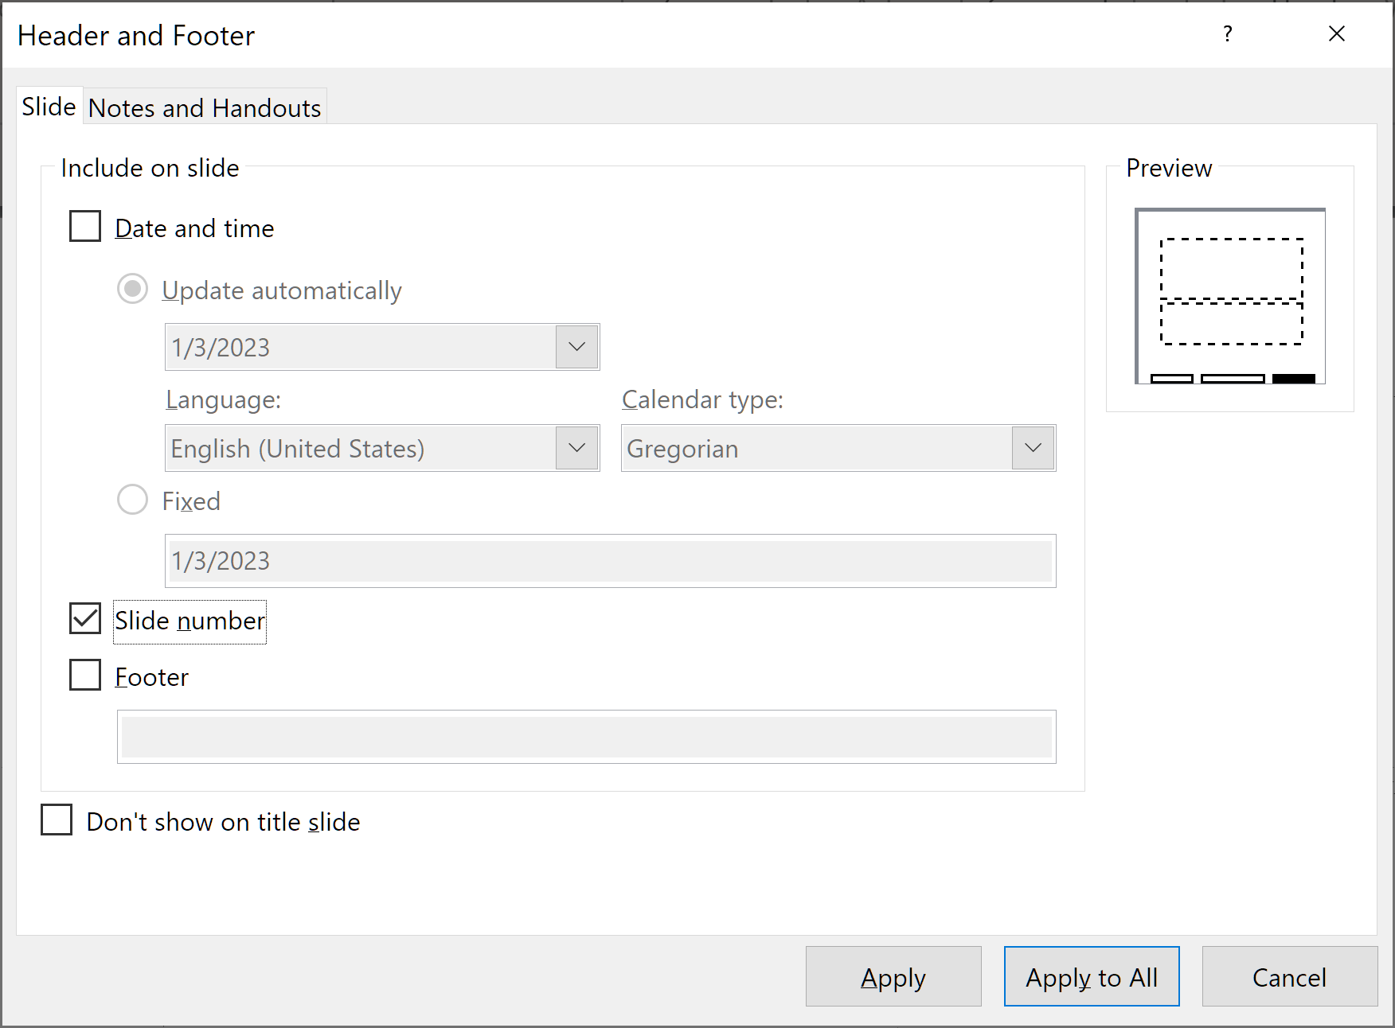Choose the Fixed date radio button
This screenshot has height=1028, width=1395.
pos(132,500)
